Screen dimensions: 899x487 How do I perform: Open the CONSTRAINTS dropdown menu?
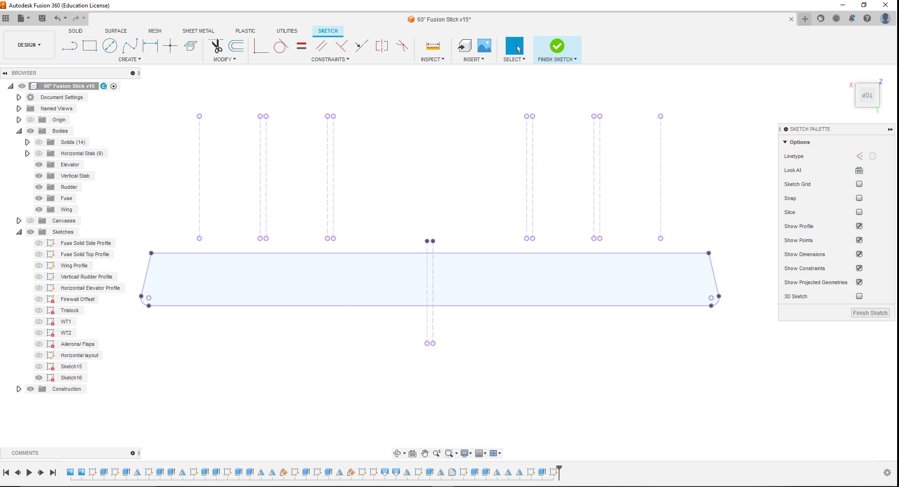tap(330, 59)
